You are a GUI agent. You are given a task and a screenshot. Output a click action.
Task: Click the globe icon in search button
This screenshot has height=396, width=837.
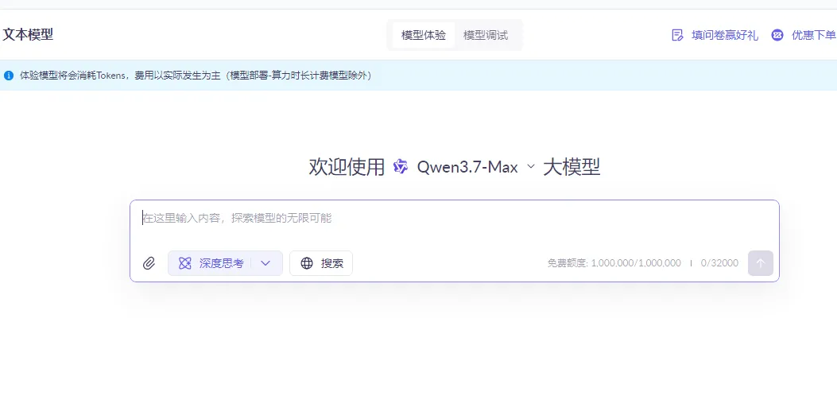coord(307,263)
